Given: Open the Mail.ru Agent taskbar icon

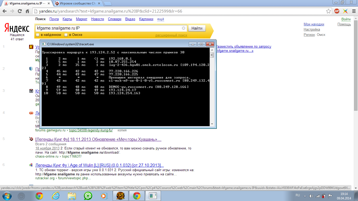Looking at the screenshot, I should click(x=88, y=196).
